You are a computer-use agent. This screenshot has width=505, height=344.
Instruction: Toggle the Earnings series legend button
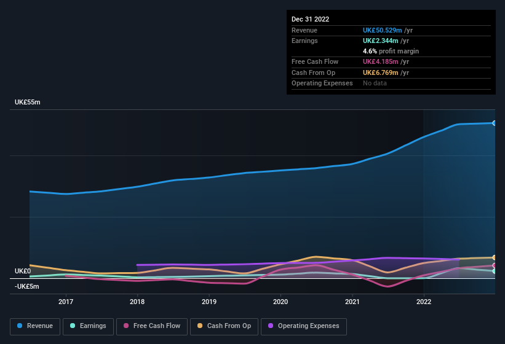point(88,326)
